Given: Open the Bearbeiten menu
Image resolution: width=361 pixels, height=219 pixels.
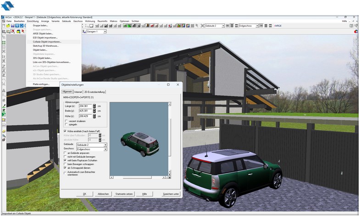Looking at the screenshot, I should pyautogui.click(x=19, y=21).
